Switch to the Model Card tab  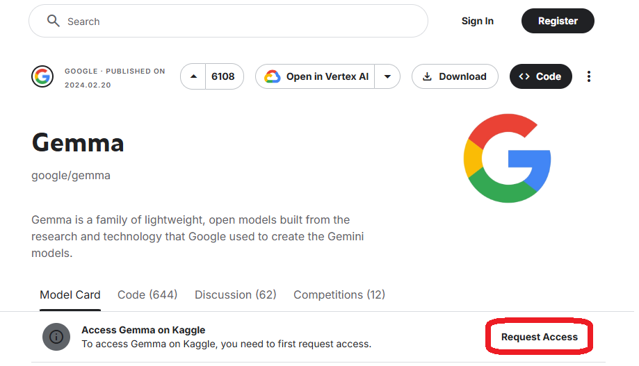click(x=70, y=294)
